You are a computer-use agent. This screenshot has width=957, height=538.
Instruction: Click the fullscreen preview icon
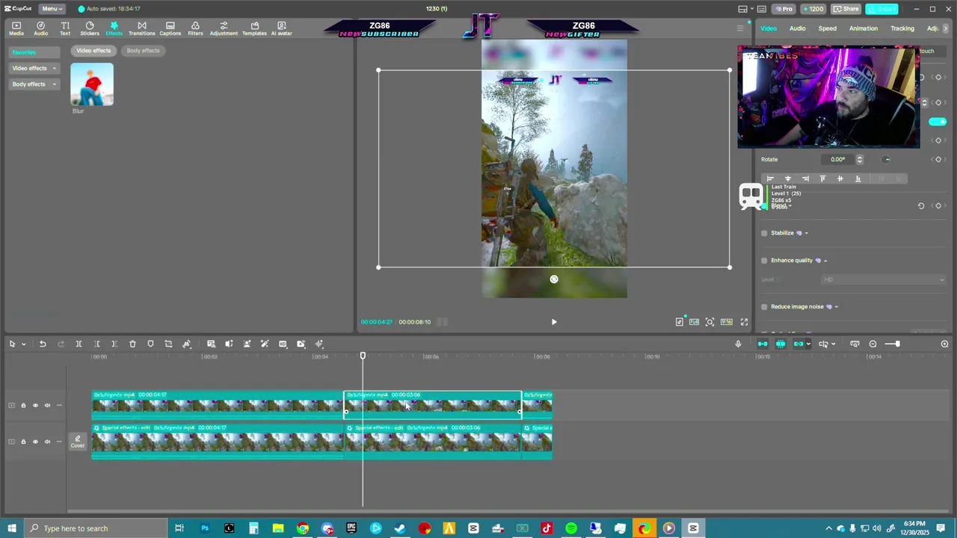744,322
